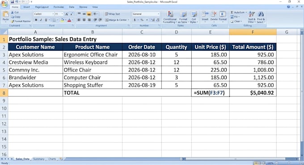Screen dimensions: 304x165
Task: Click the horizontal scrollbar thumb
Action: pos(236,159)
